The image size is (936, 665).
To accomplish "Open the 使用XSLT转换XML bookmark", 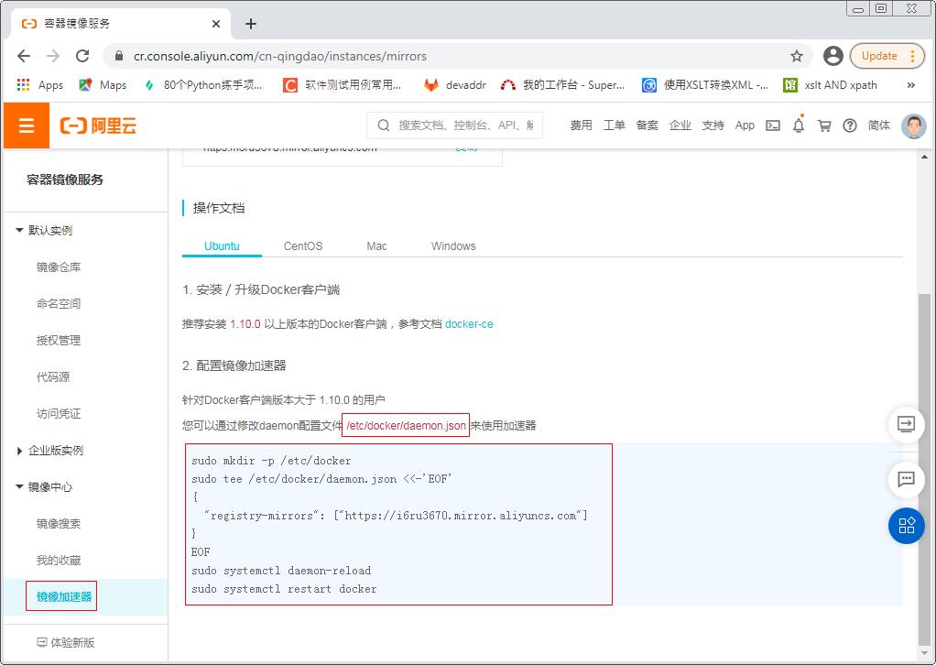I will pyautogui.click(x=705, y=85).
